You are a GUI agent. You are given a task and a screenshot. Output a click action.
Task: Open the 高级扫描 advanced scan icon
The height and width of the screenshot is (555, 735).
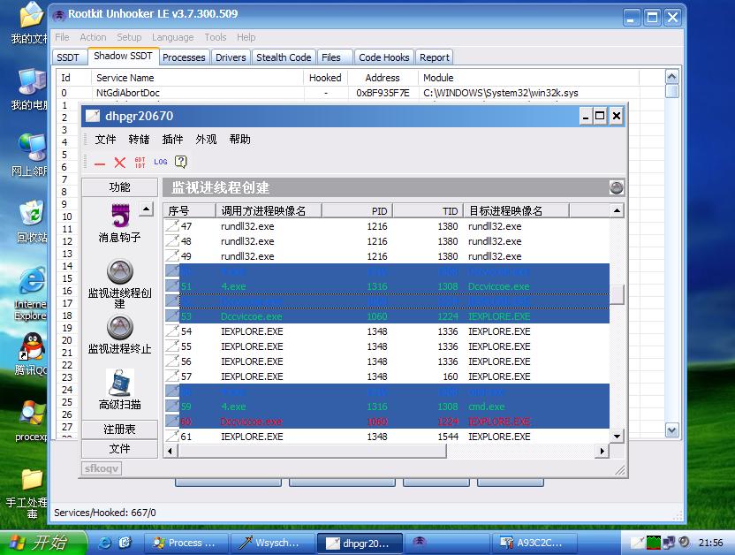pyautogui.click(x=119, y=383)
